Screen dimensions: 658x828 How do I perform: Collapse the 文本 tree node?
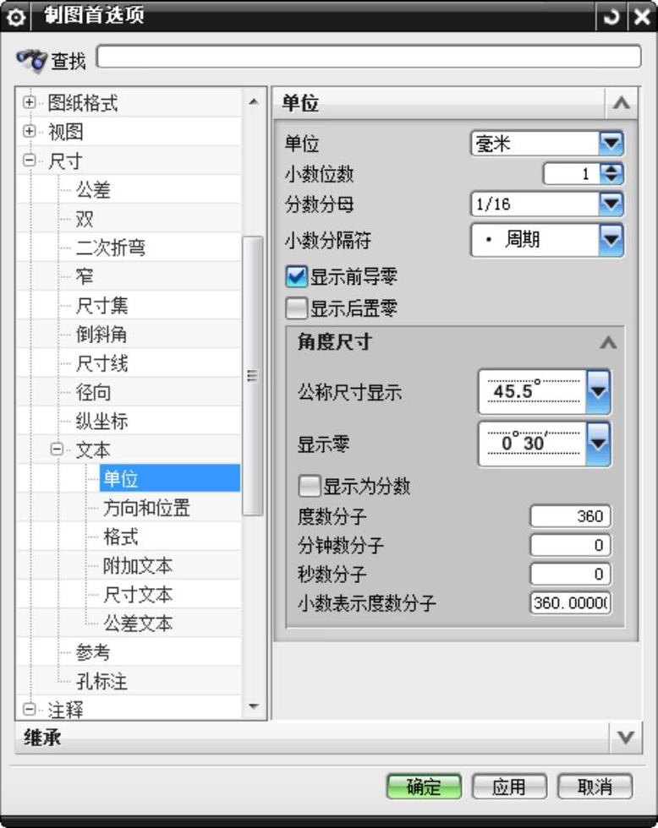point(57,449)
